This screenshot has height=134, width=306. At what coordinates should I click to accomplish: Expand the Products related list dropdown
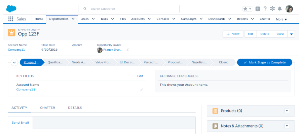tap(287, 111)
